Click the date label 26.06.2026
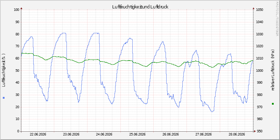Image resolution: width=280 pixels, height=140 pixels. pyautogui.click(x=170, y=134)
